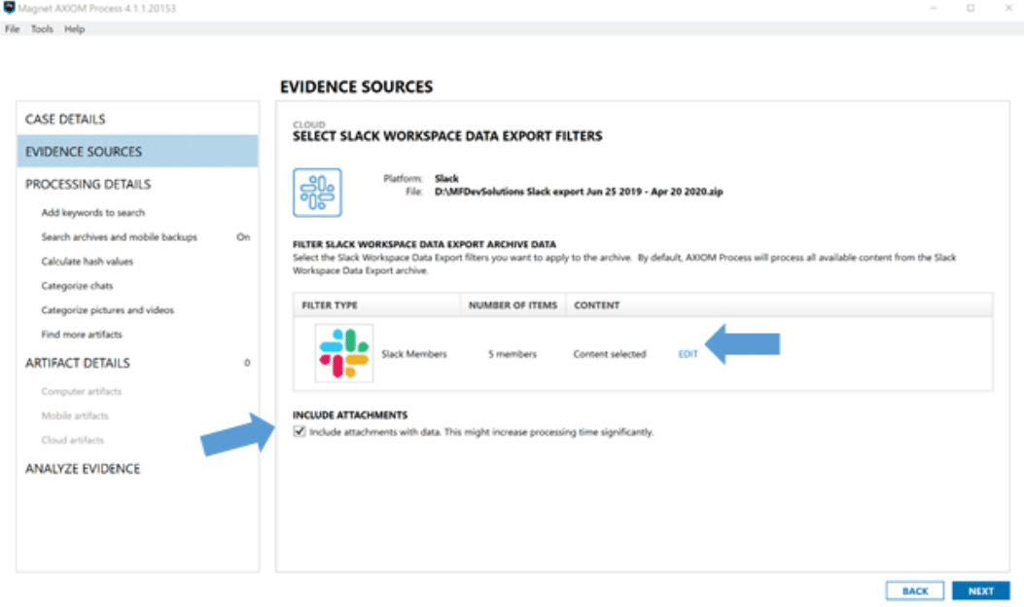The height and width of the screenshot is (607, 1024).
Task: Open Find more artifacts option
Action: tap(82, 334)
